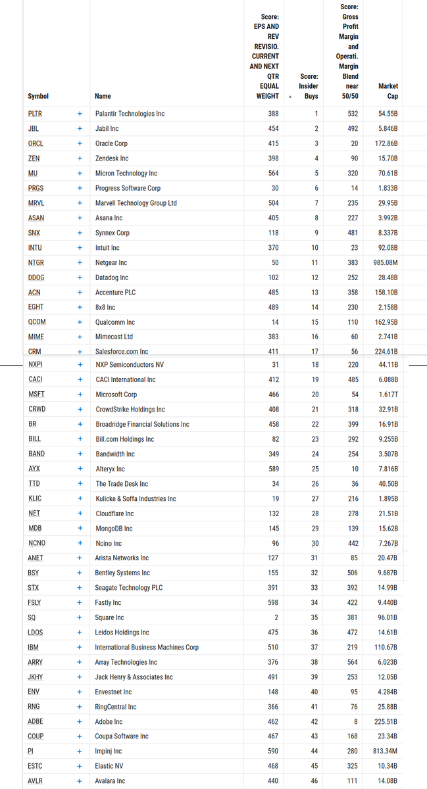This screenshot has height=789, width=427.
Task: Open the NXPI ticker link
Action: tap(35, 364)
